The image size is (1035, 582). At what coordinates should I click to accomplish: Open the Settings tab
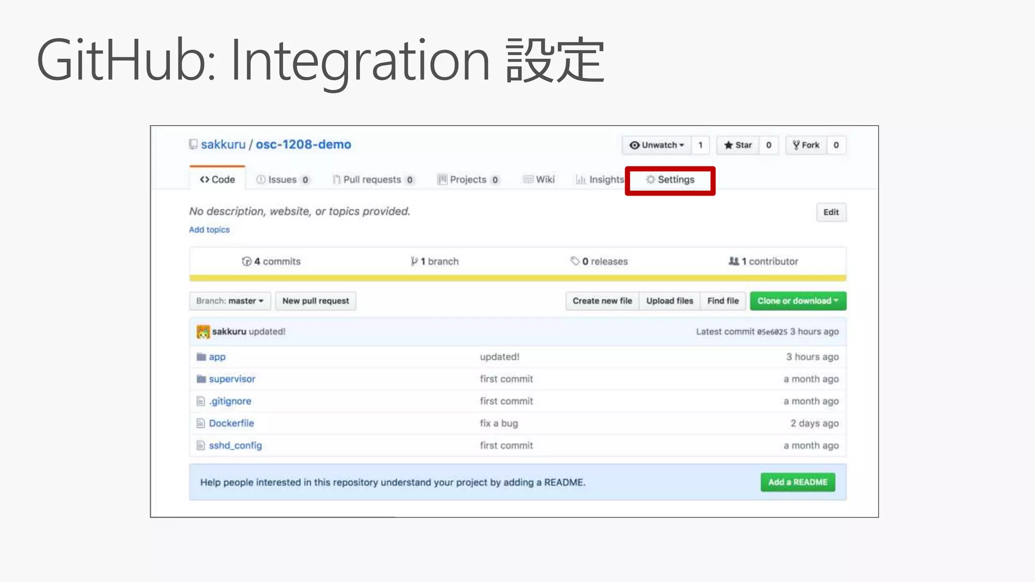pyautogui.click(x=670, y=180)
